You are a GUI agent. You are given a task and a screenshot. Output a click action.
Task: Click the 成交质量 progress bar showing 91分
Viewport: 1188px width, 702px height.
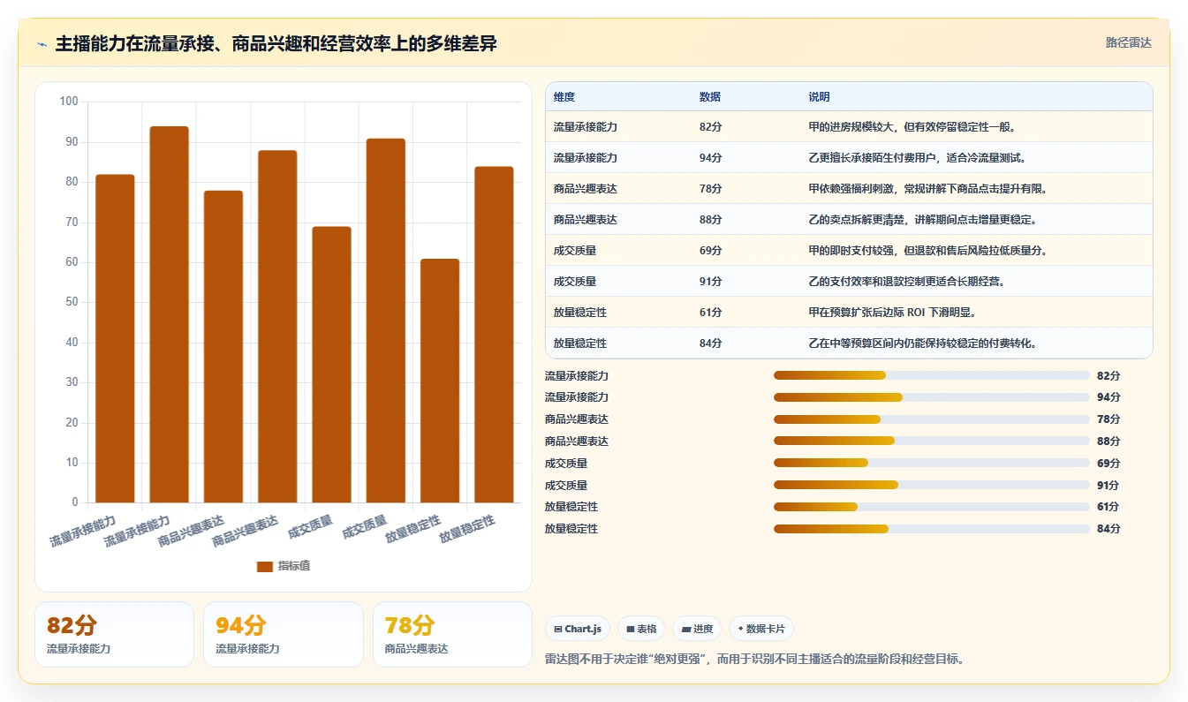(931, 485)
